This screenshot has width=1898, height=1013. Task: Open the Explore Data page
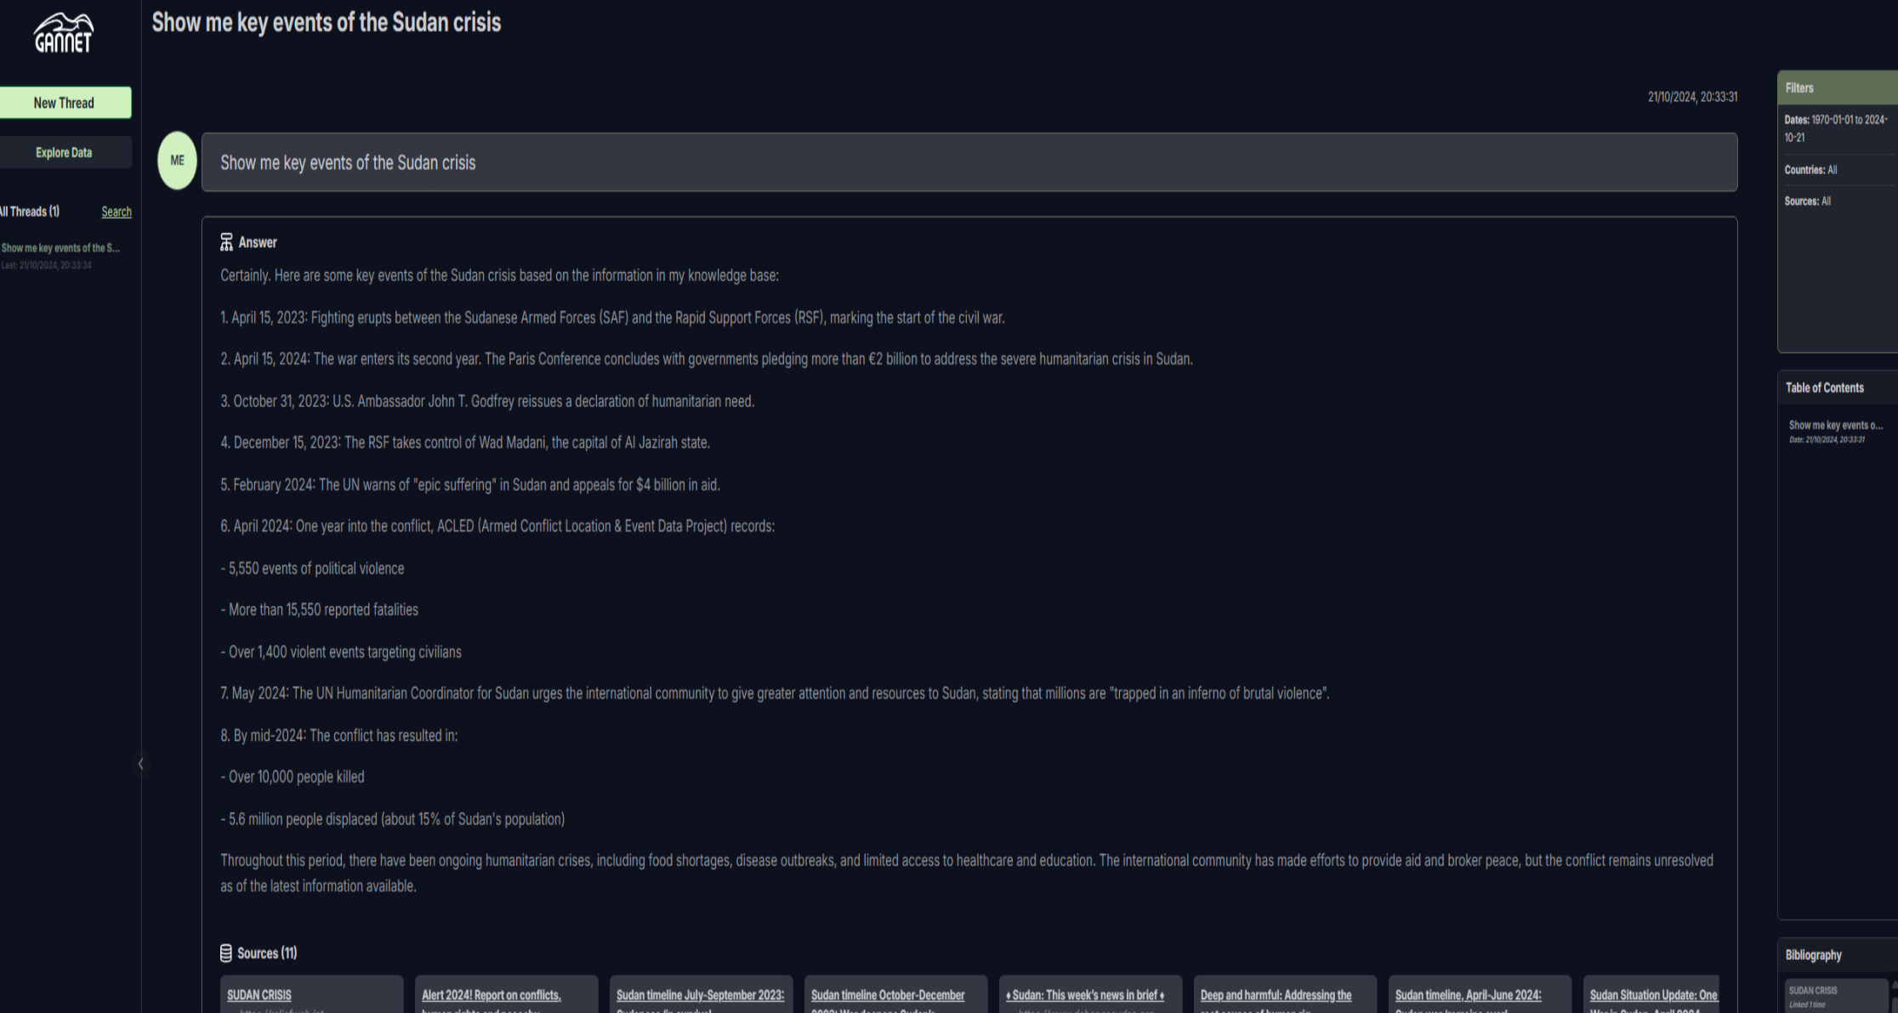65,153
